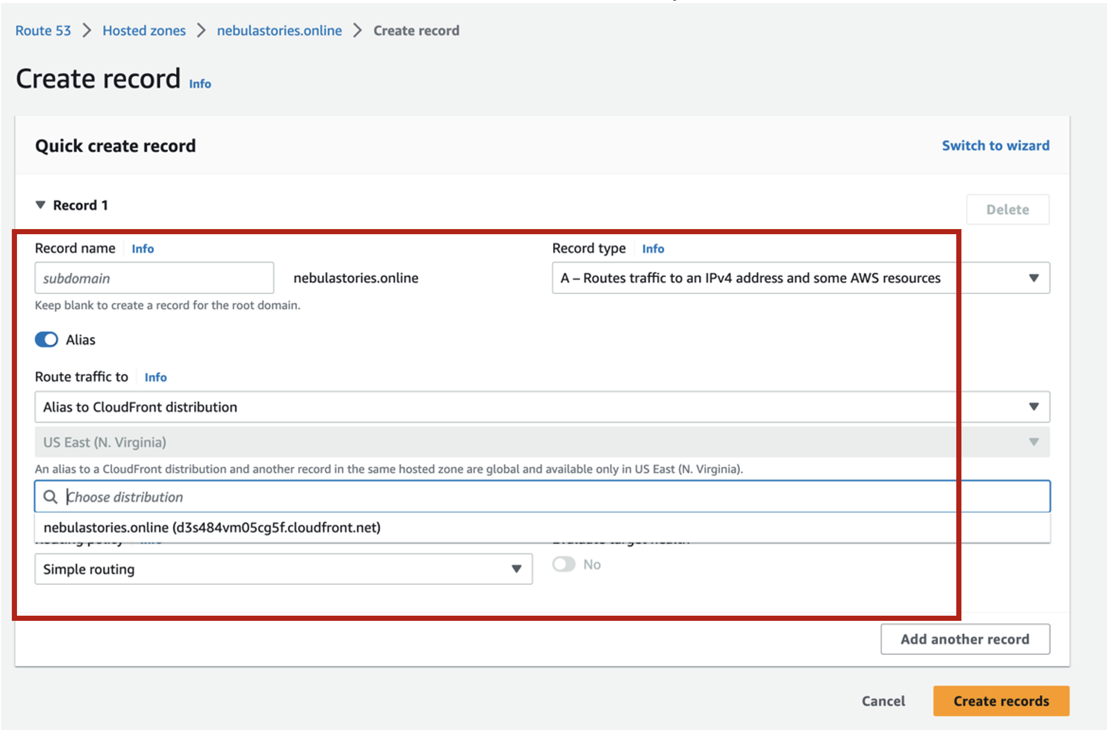Collapse the Record 1 section
Screen dimensions: 1107x731
[41, 205]
